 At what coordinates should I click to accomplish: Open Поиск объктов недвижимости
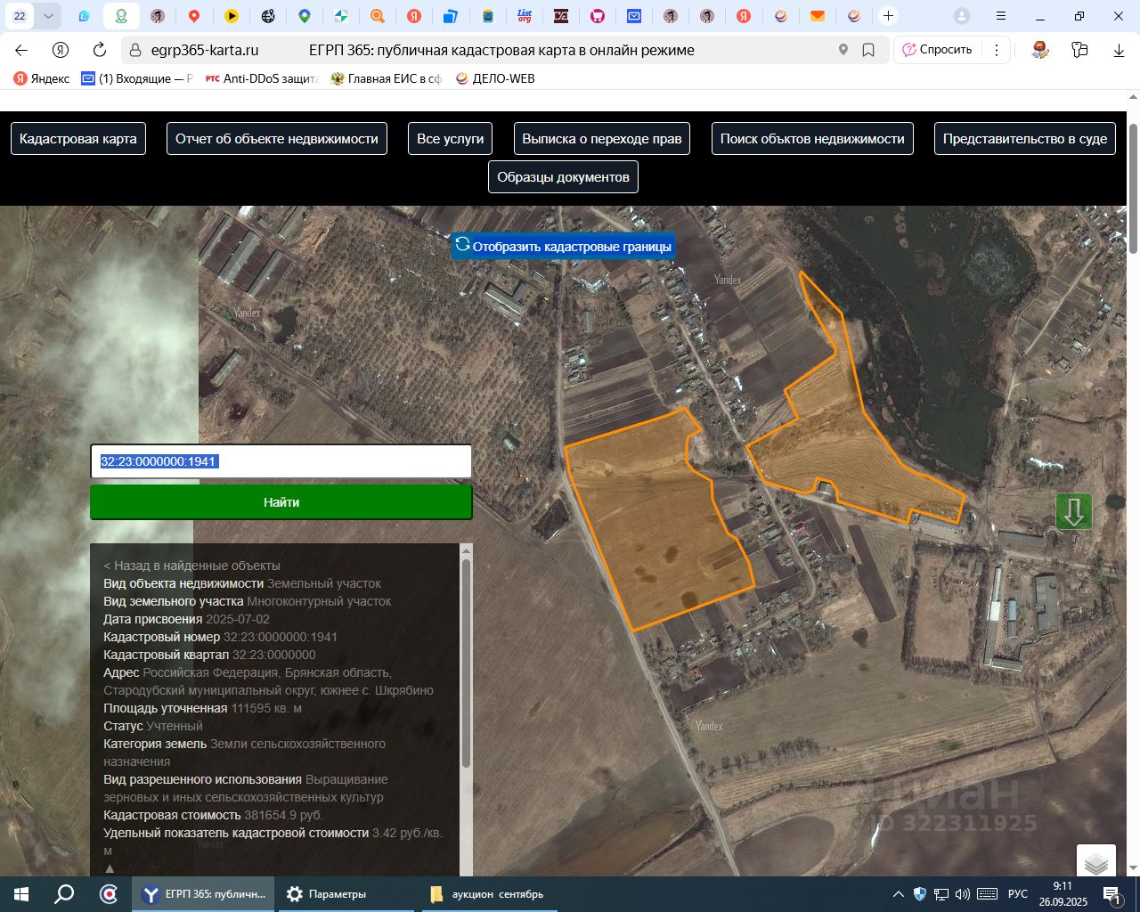click(x=812, y=139)
